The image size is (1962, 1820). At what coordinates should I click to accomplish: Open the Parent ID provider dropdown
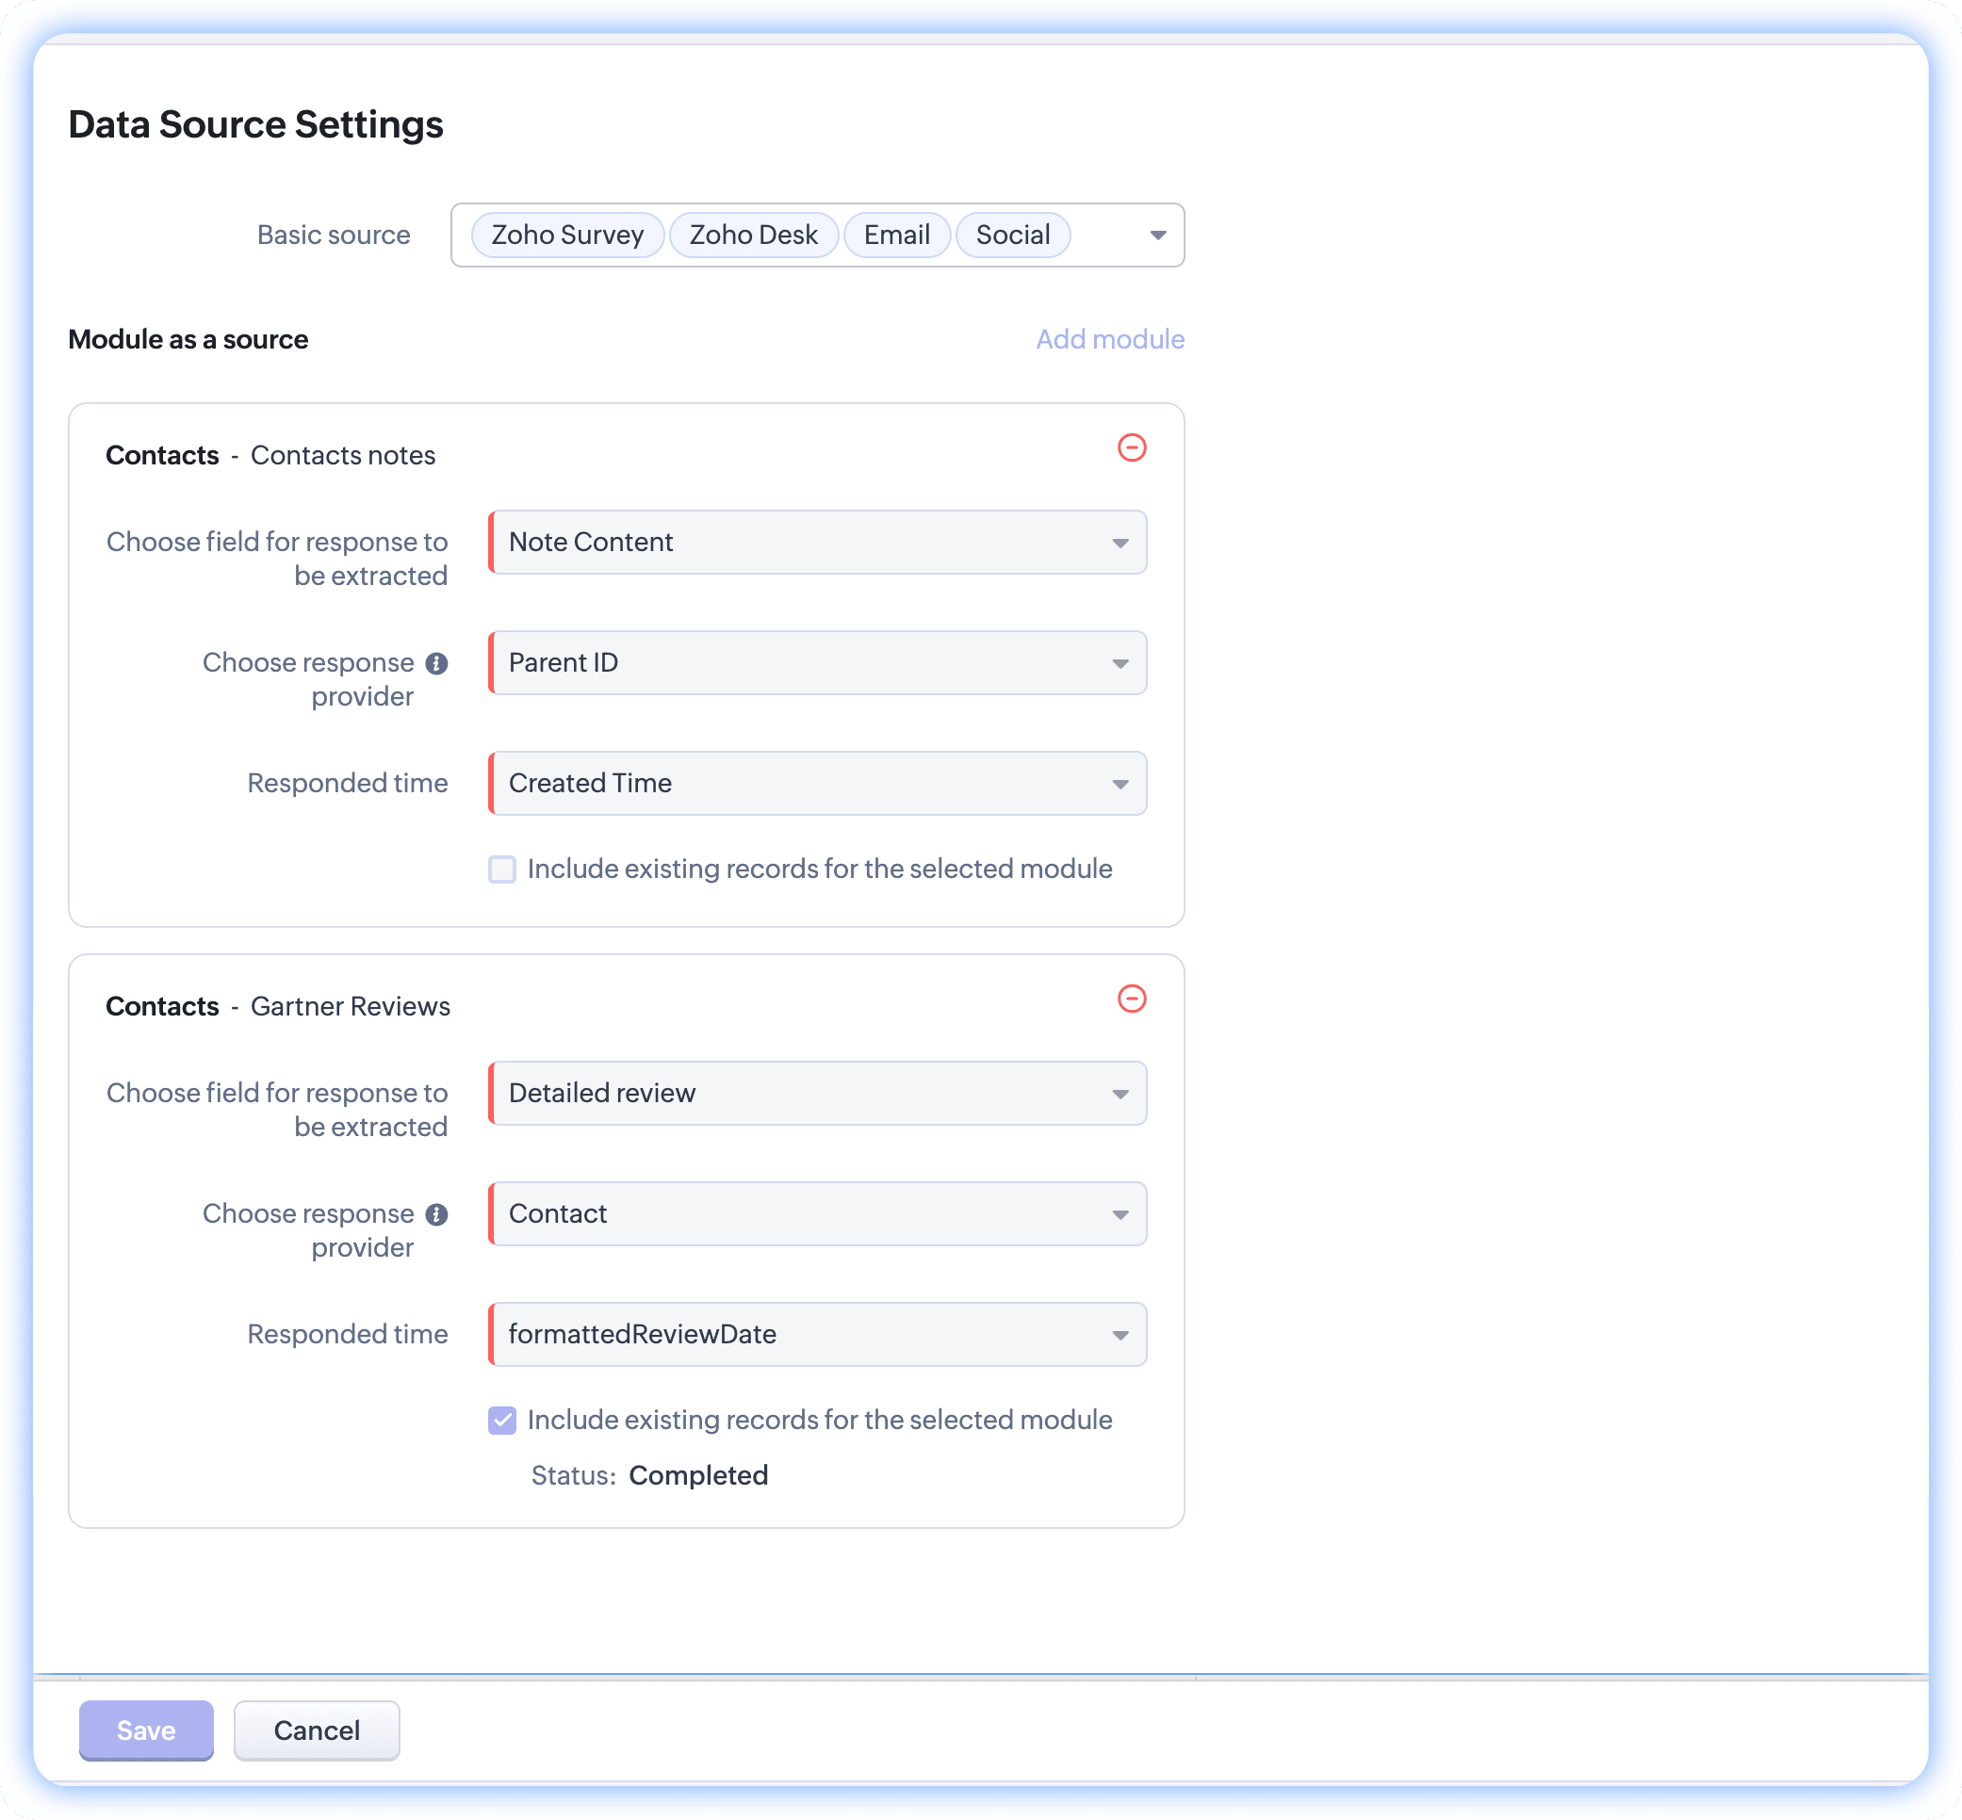pos(818,663)
